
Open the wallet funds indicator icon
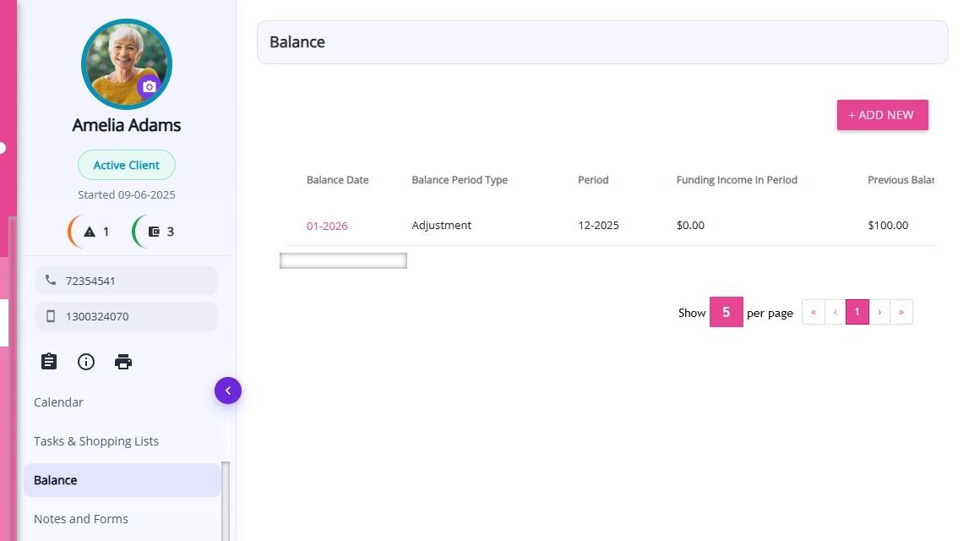(x=154, y=232)
